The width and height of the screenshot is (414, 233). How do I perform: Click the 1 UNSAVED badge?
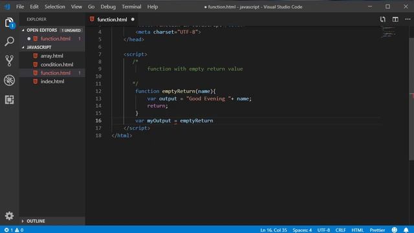point(71,30)
